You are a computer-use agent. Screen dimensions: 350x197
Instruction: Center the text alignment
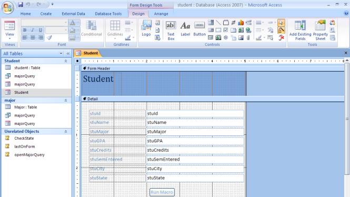[x=33, y=37]
